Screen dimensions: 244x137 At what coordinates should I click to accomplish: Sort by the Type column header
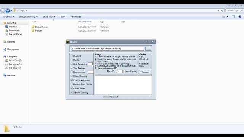pos(102,22)
